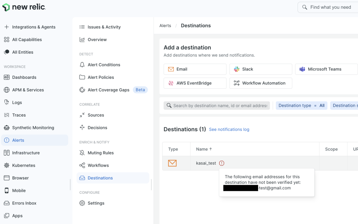Image resolution: width=358 pixels, height=224 pixels.
Task: Click the Alert Coverage Gaps icon
Action: click(82, 90)
